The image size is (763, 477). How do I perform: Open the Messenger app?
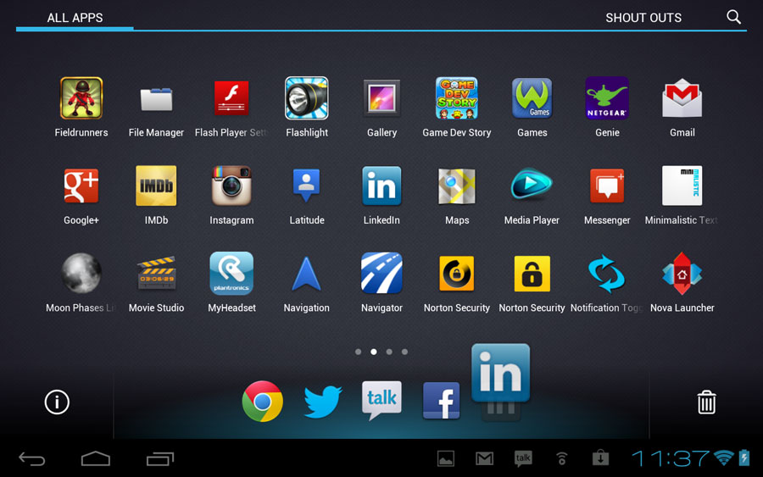[x=607, y=186]
